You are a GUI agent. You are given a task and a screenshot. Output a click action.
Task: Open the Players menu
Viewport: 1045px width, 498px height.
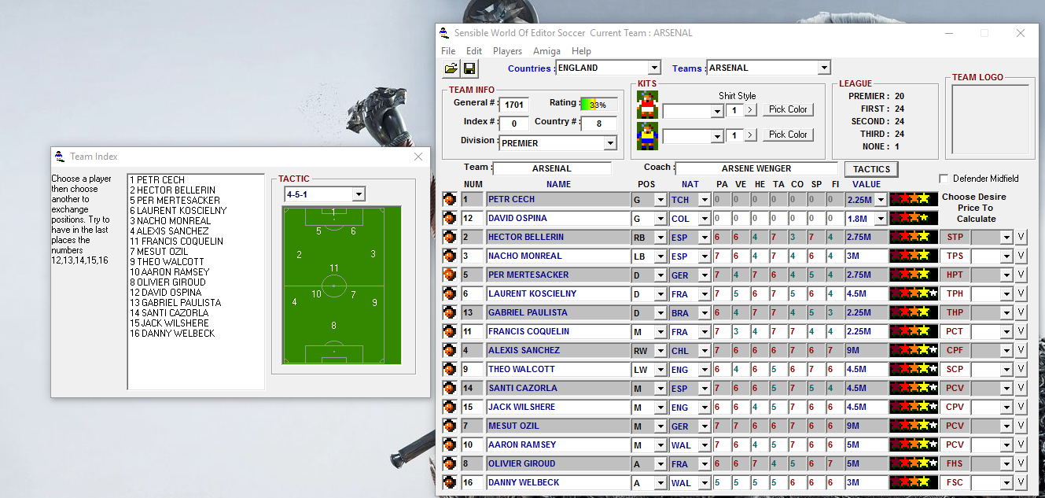507,51
